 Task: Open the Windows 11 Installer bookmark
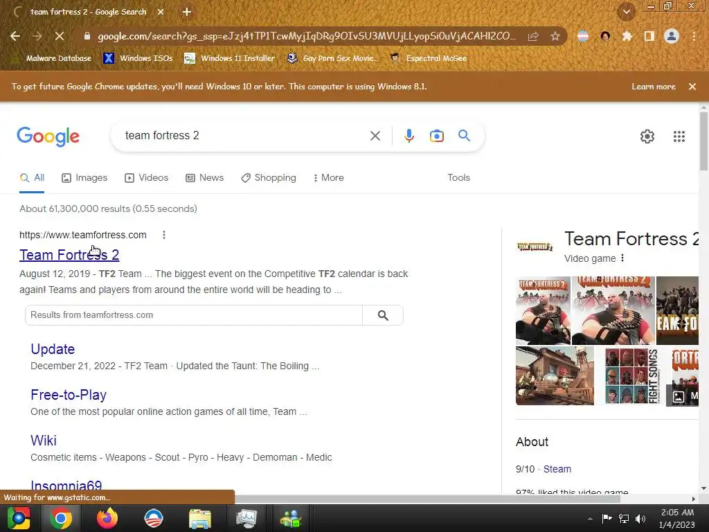coord(230,58)
